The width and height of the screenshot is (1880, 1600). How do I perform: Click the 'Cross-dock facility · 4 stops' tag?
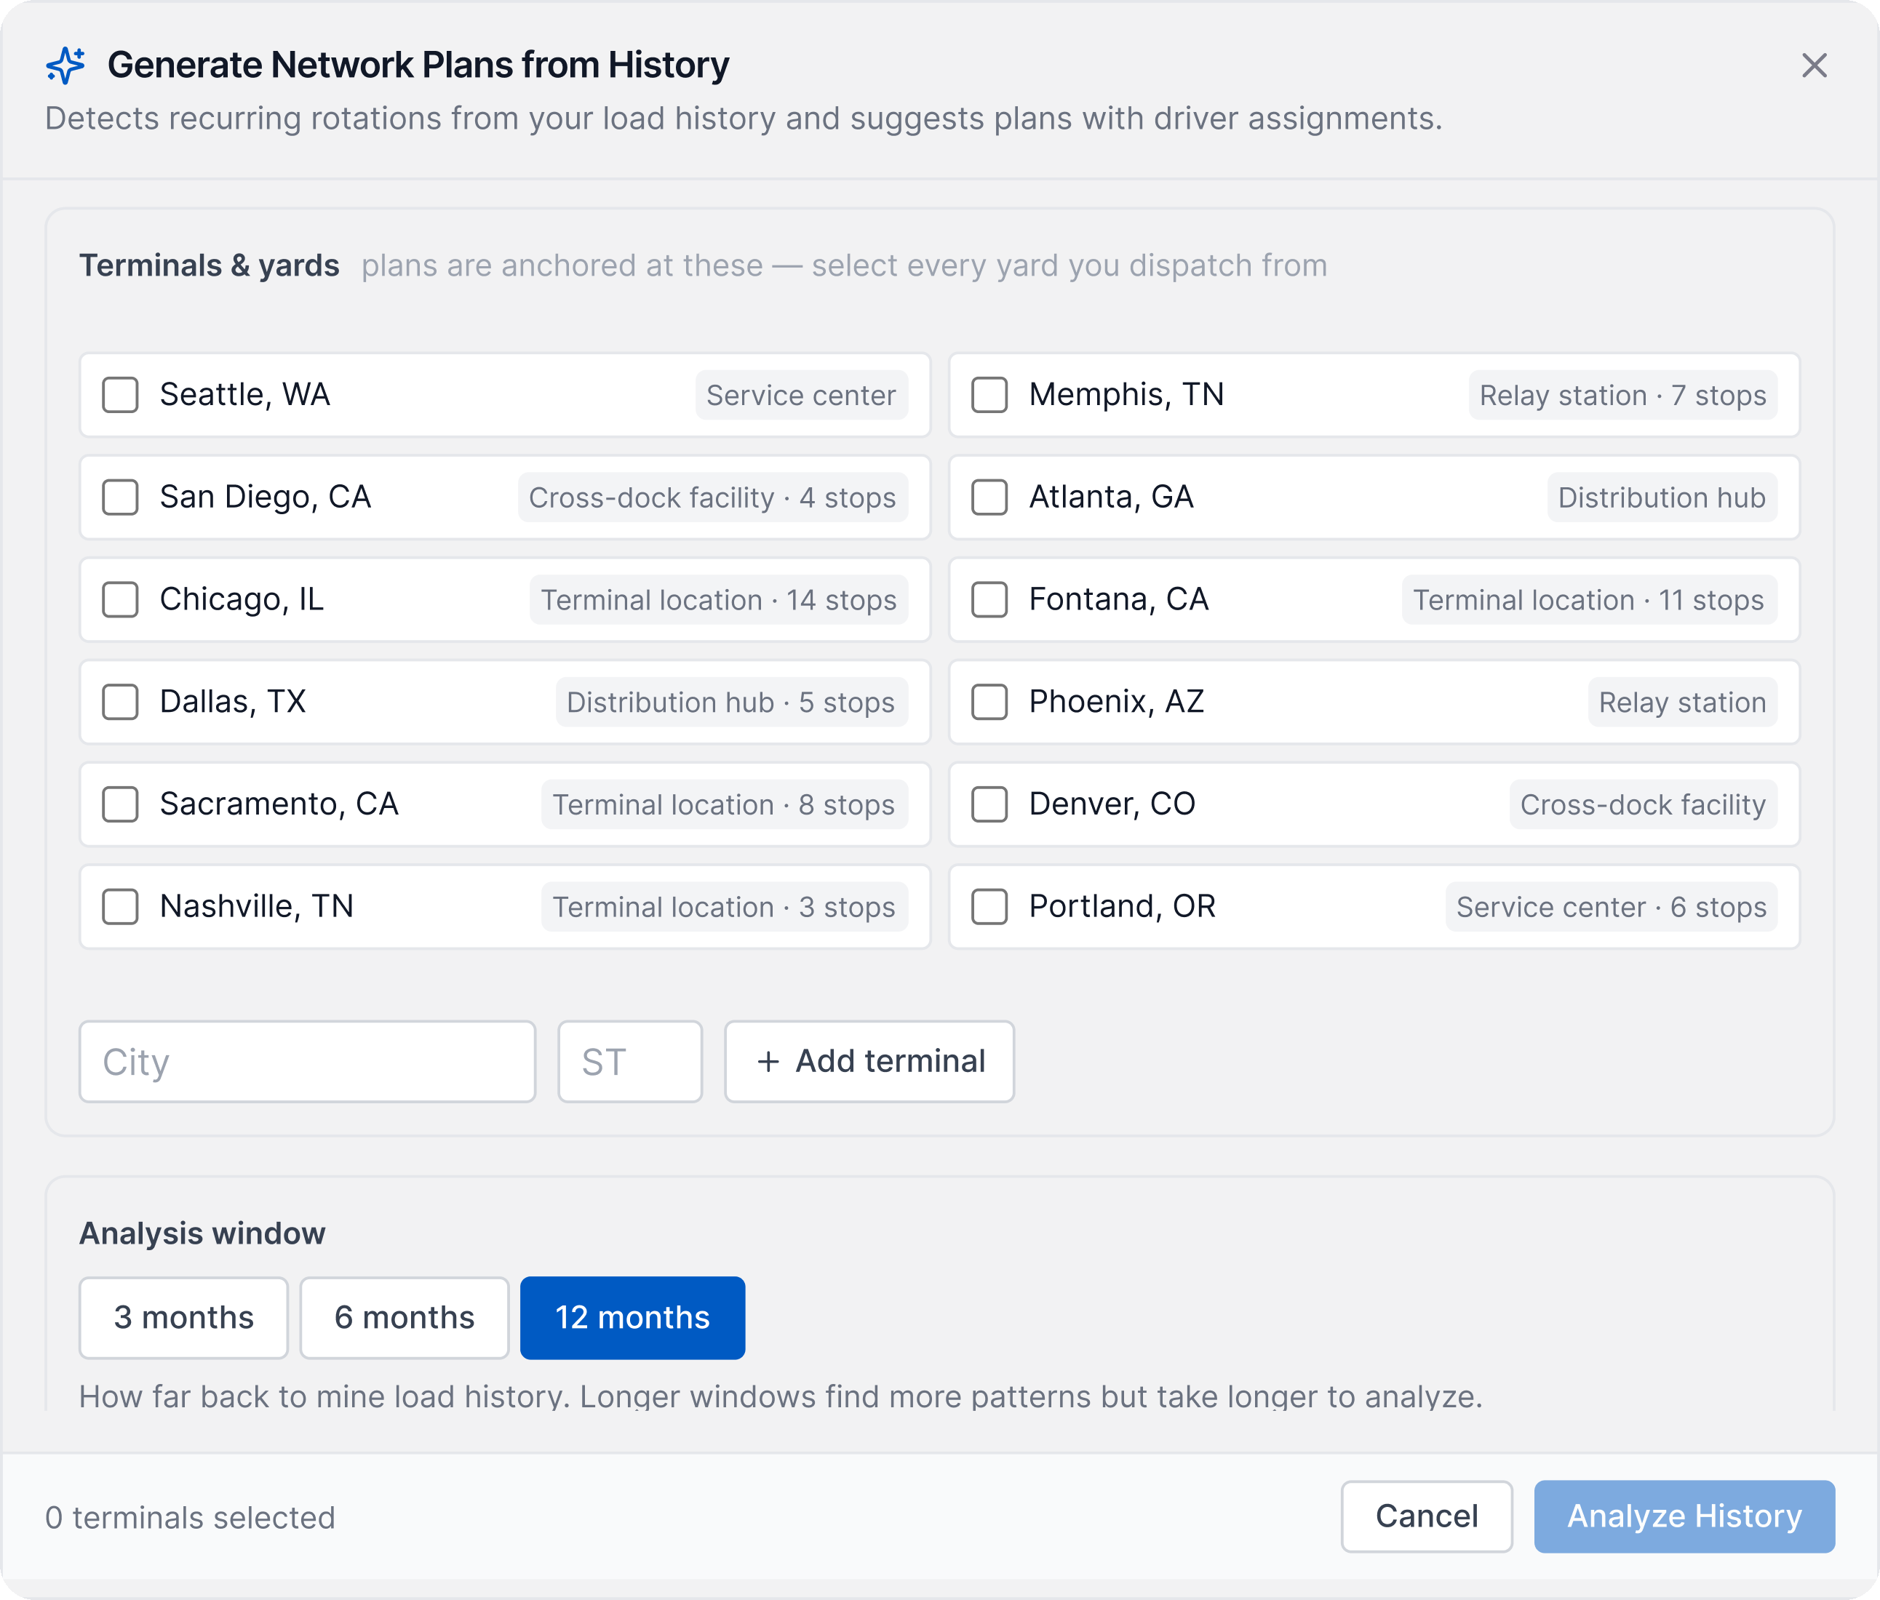(712, 497)
